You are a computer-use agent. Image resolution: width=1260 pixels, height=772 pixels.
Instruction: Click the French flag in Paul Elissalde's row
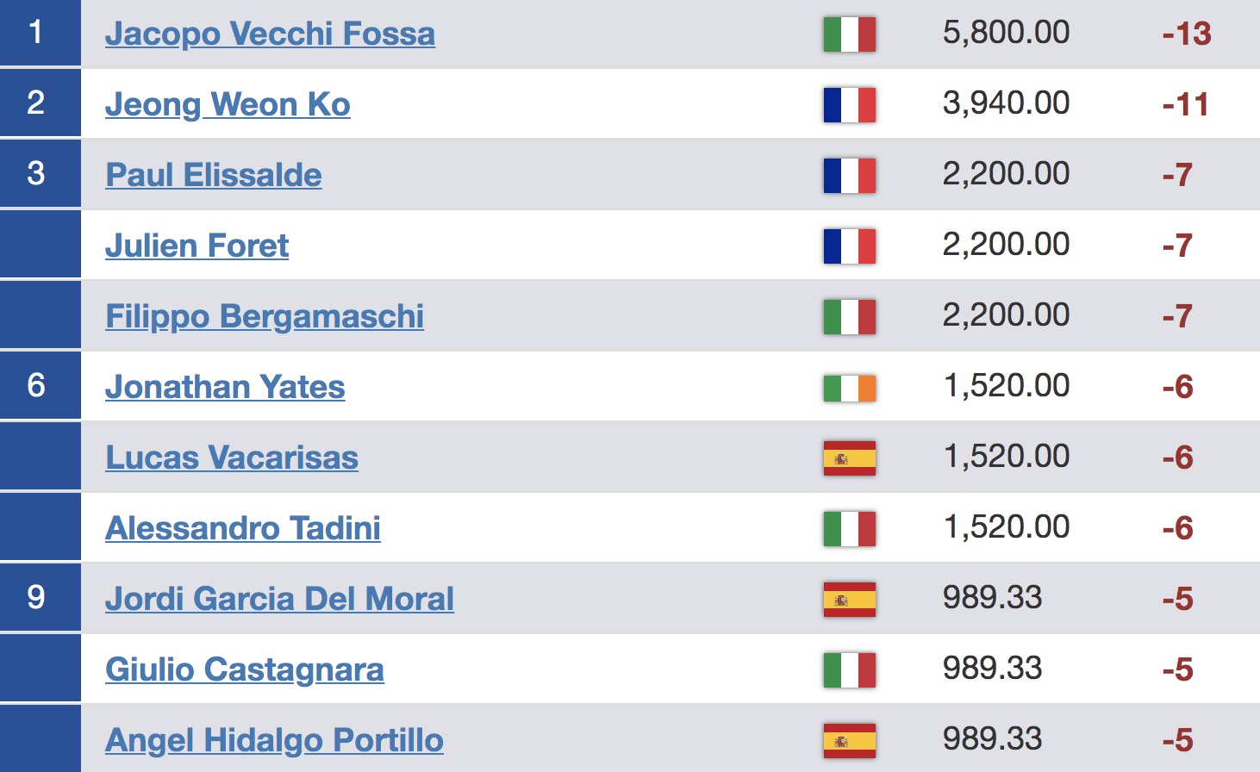849,176
